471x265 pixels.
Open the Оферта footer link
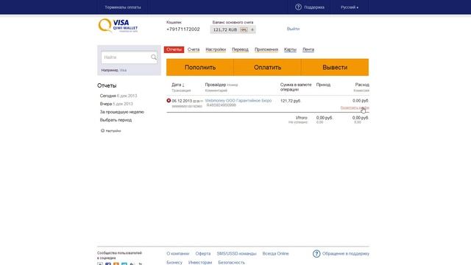tap(203, 253)
